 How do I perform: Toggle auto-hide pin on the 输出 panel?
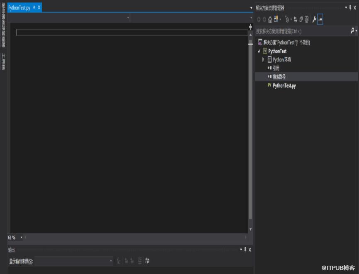[x=245, y=250]
